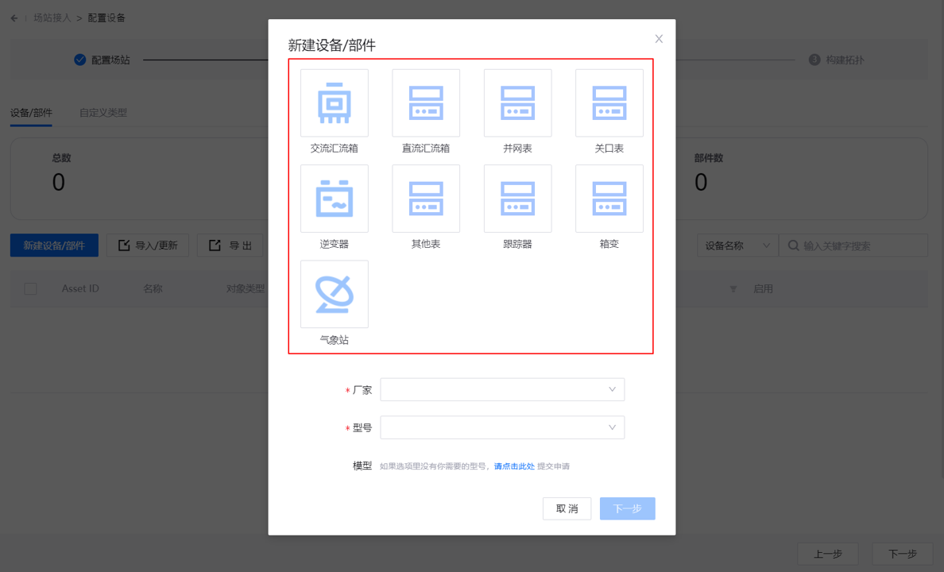Choose the 关口表 device type

(x=609, y=103)
